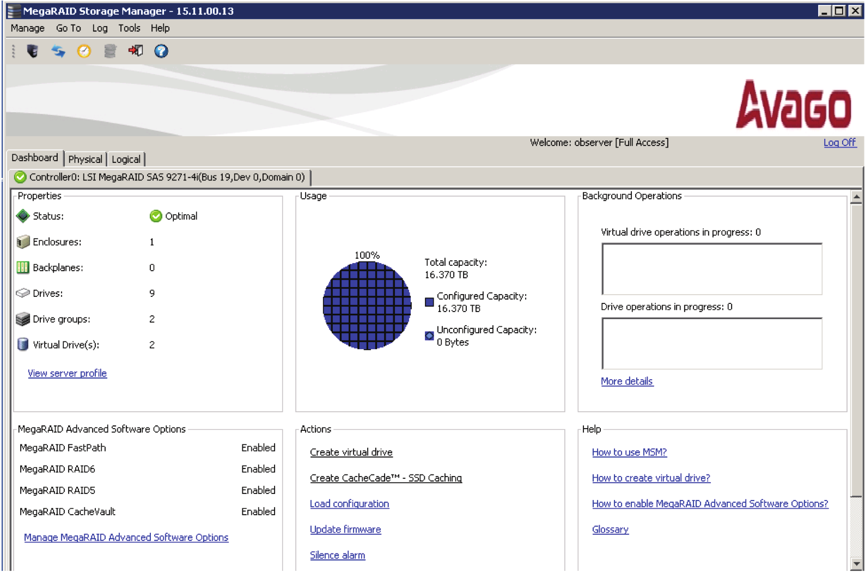Click the Configured Capacity blue legend swatch
Screen dimensions: 865x573
click(429, 302)
